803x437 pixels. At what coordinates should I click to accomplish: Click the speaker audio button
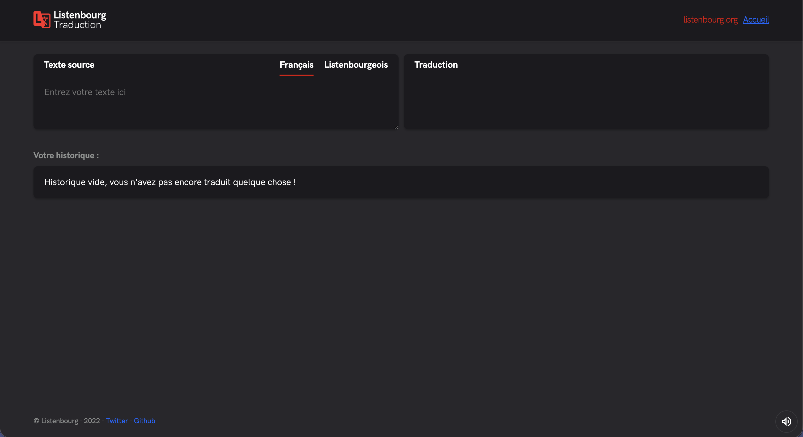point(786,421)
